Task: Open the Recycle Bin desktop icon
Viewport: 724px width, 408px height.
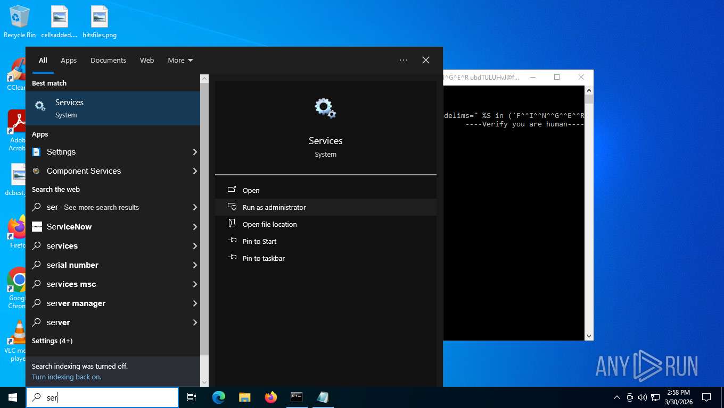Action: tap(20, 22)
